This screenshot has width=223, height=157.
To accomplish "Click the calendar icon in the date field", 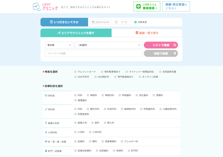I will pos(93,22).
